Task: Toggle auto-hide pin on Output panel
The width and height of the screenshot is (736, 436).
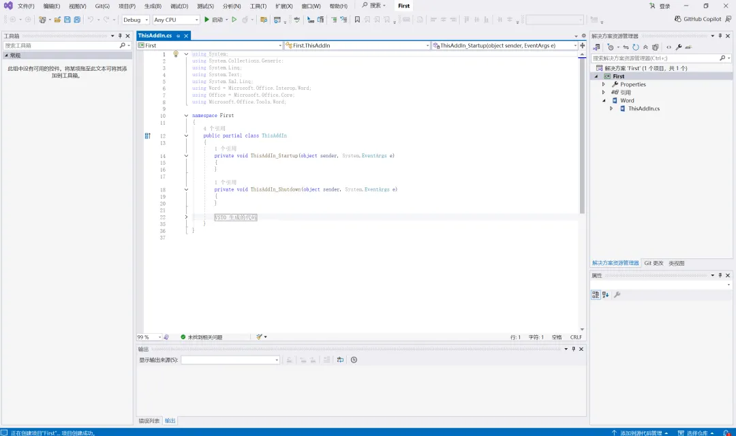Action: 574,349
